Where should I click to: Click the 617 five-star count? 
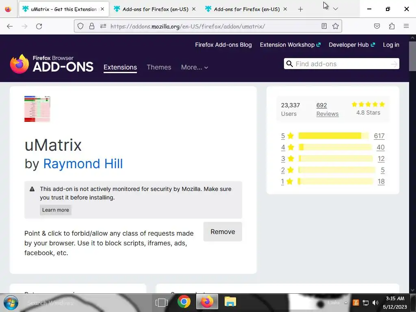[x=379, y=136]
